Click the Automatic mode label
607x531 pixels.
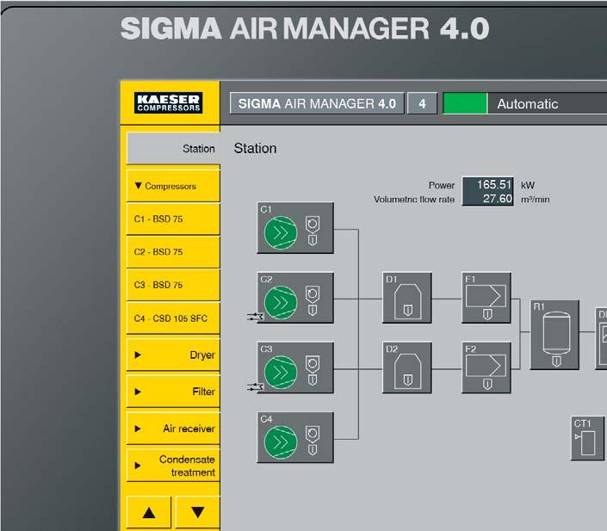point(528,104)
